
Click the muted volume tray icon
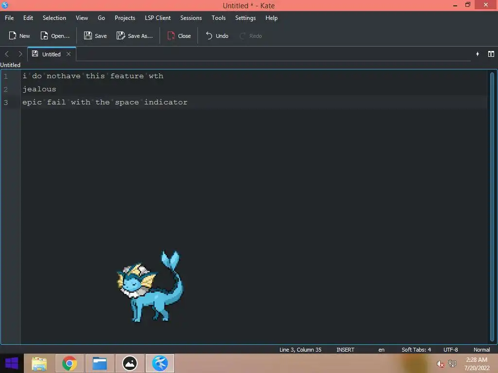tap(440, 364)
